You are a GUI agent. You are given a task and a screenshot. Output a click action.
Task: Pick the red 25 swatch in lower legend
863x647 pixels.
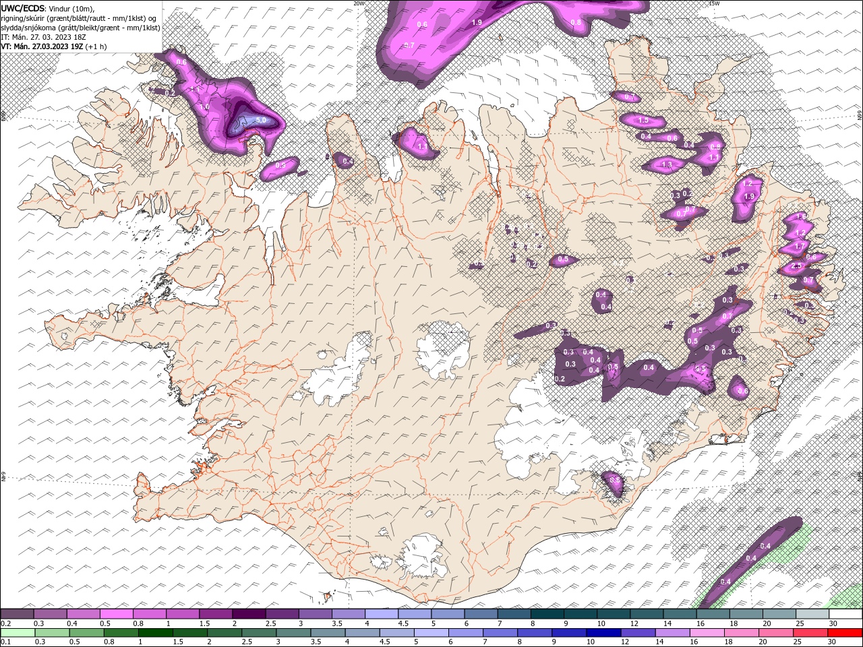point(810,633)
